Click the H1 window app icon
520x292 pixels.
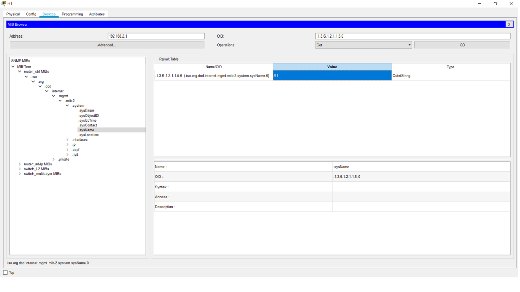tap(4, 4)
